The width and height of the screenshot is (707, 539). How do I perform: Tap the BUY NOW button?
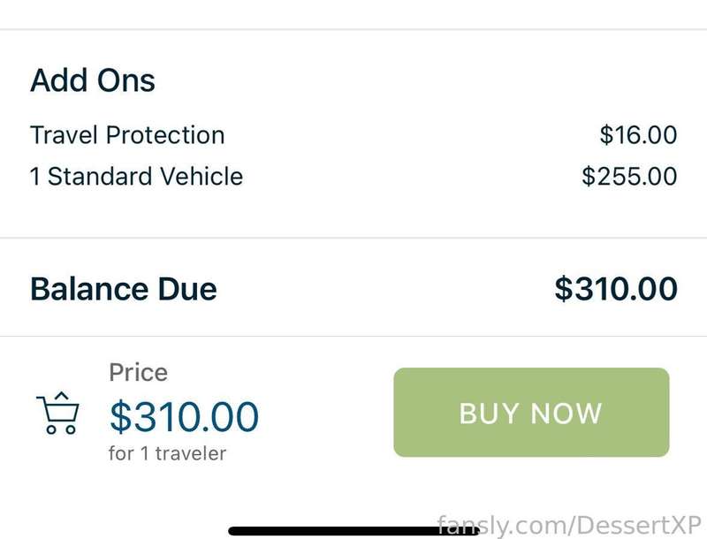tap(531, 413)
